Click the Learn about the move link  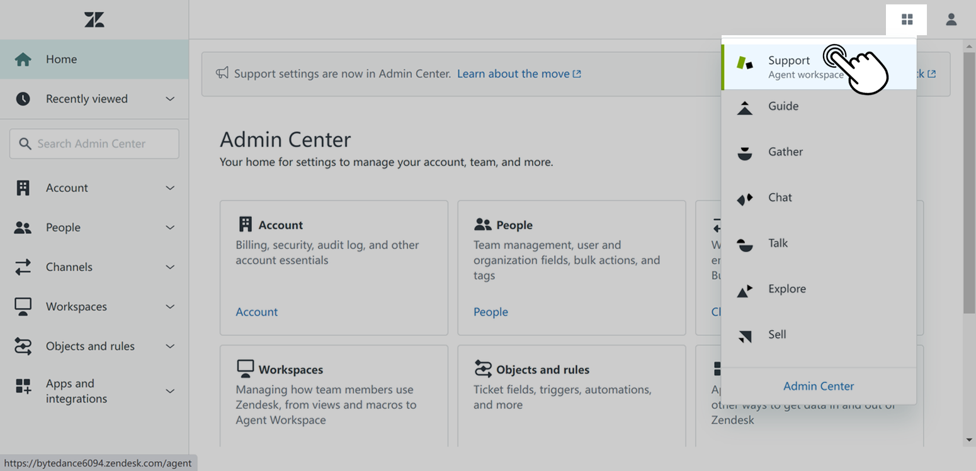(x=513, y=74)
